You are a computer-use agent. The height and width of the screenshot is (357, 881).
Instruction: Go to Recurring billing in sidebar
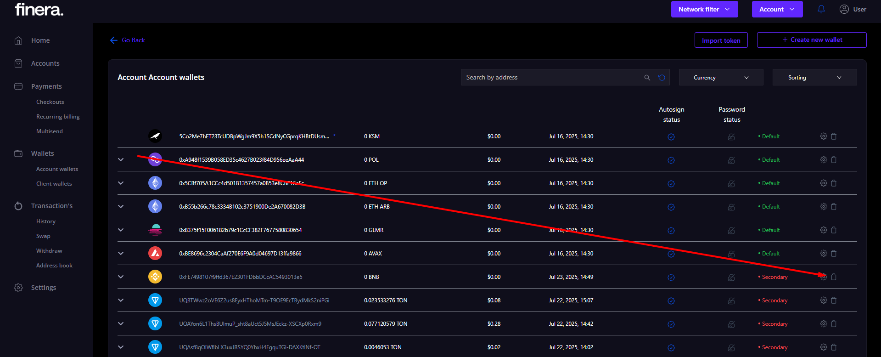(58, 117)
